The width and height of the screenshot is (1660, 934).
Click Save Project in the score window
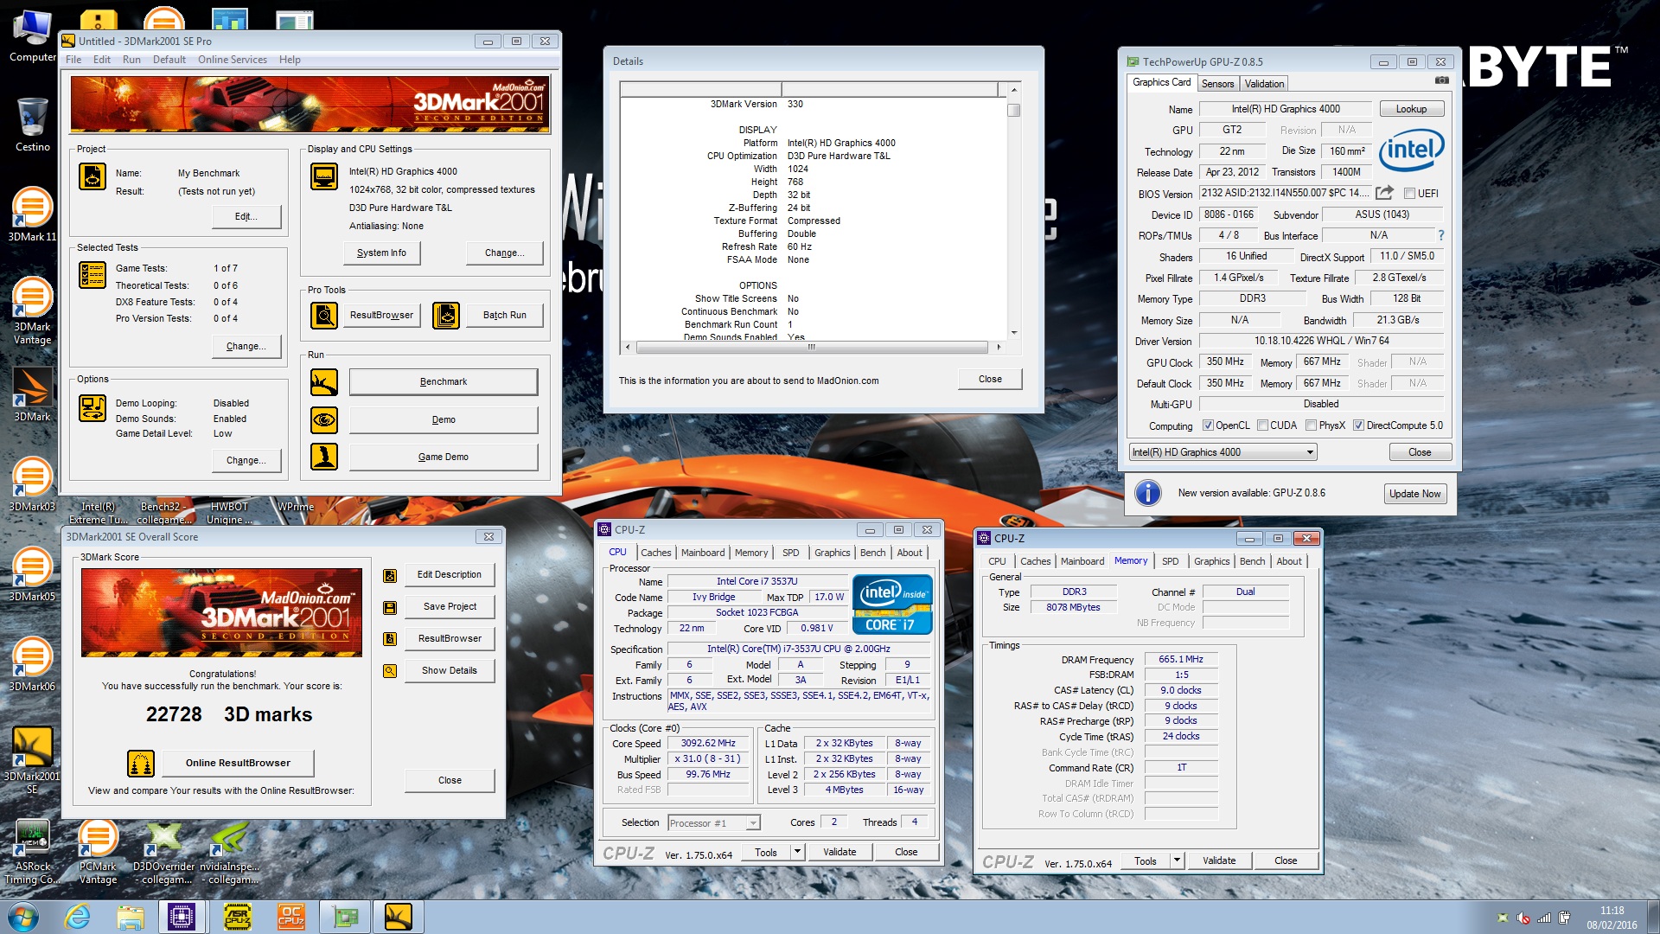click(x=450, y=606)
